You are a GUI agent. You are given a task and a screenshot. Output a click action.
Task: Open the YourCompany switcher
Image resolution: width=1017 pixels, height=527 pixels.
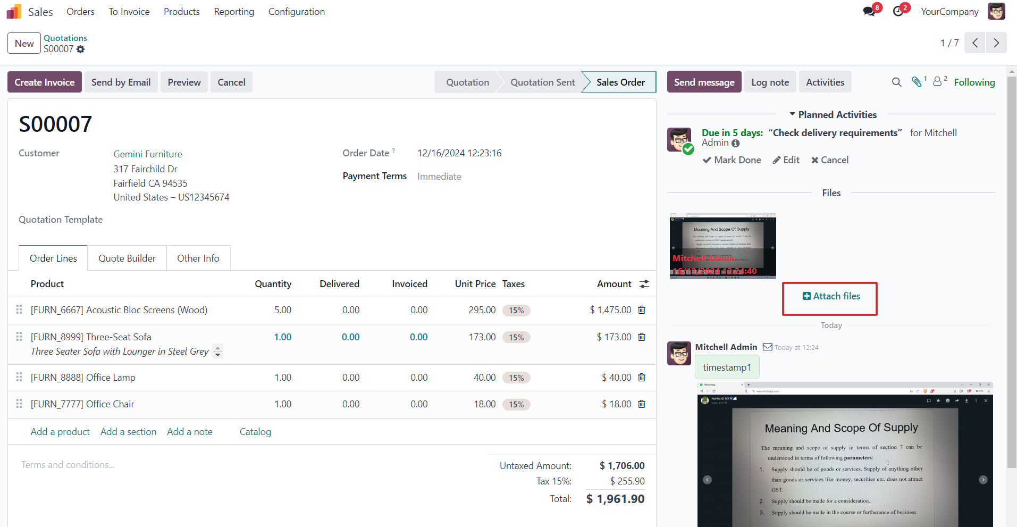[949, 12]
